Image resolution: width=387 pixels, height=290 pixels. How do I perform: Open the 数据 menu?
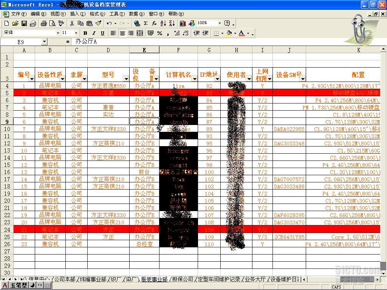(137, 14)
